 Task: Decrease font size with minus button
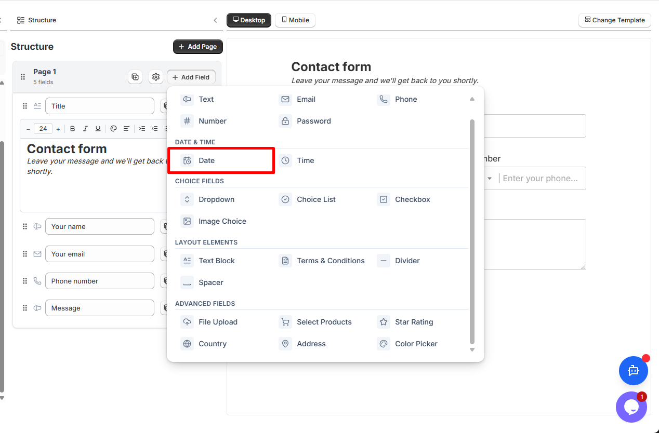pos(28,129)
